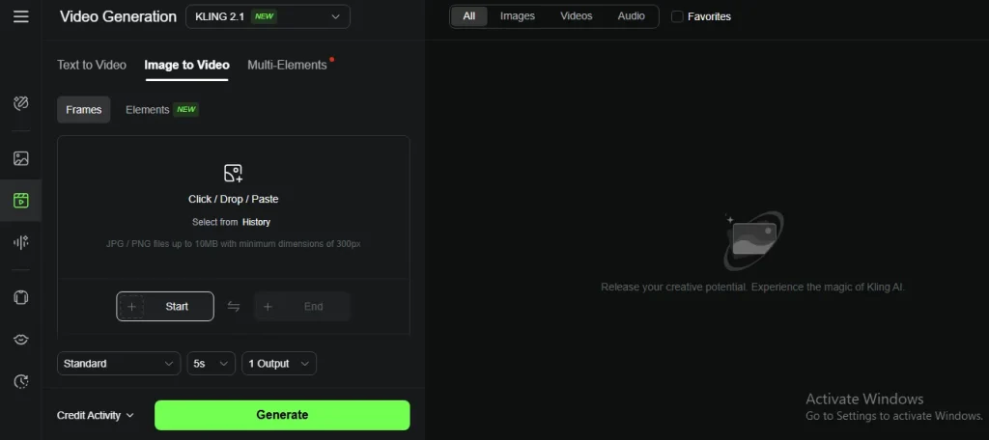989x440 pixels.
Task: Enable the Favorites checkbox
Action: pyautogui.click(x=677, y=16)
